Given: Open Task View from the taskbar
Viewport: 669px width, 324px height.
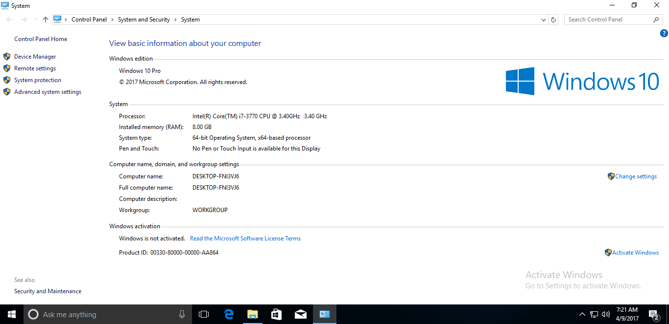Looking at the screenshot, I should (204, 314).
